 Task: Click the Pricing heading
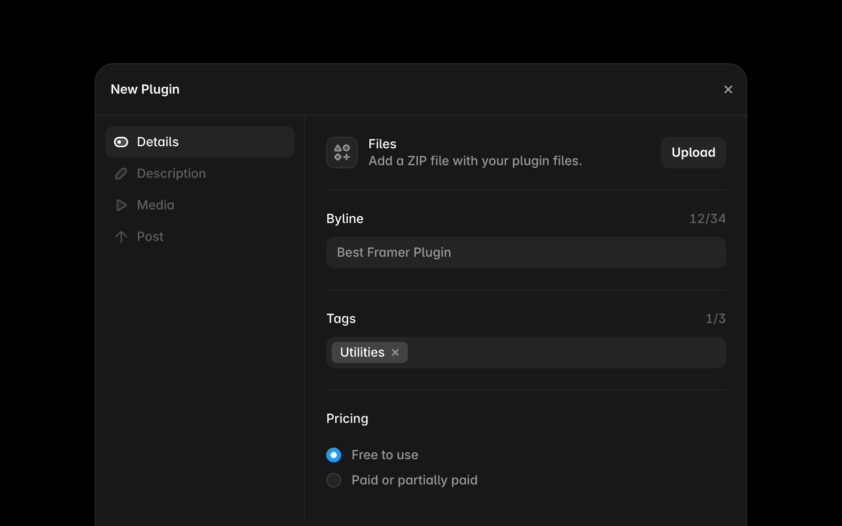point(347,419)
